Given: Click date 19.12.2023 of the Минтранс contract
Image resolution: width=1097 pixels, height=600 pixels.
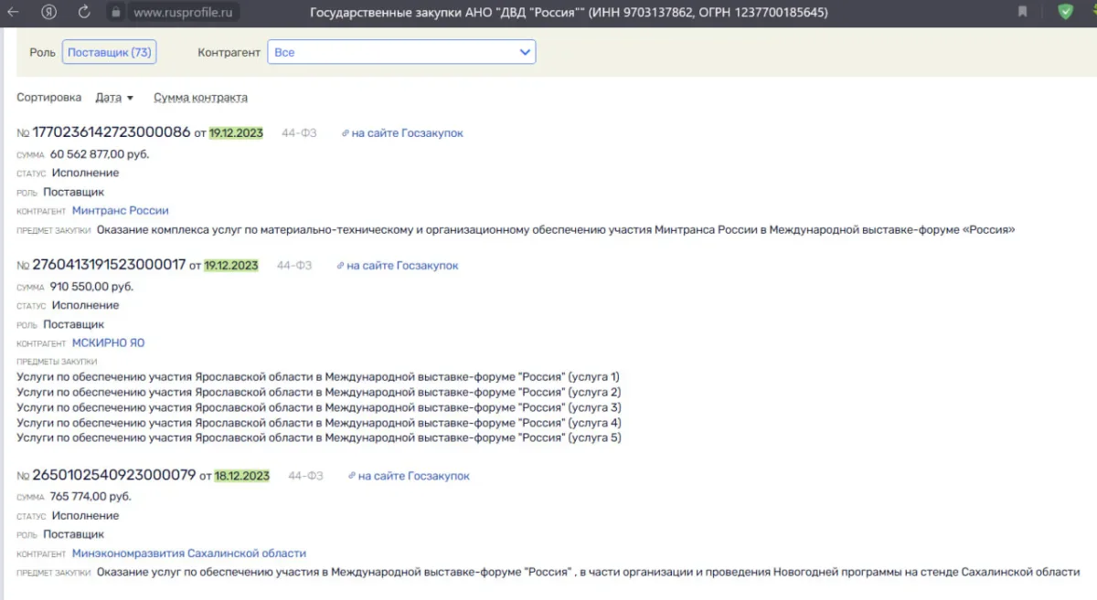Looking at the screenshot, I should click(x=236, y=133).
